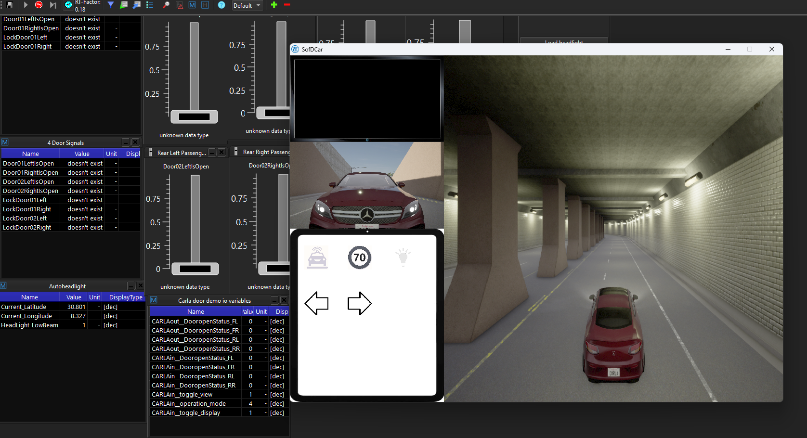Tap the autonomous car mode icon on tablet
This screenshot has width=807, height=438.
pos(316,258)
